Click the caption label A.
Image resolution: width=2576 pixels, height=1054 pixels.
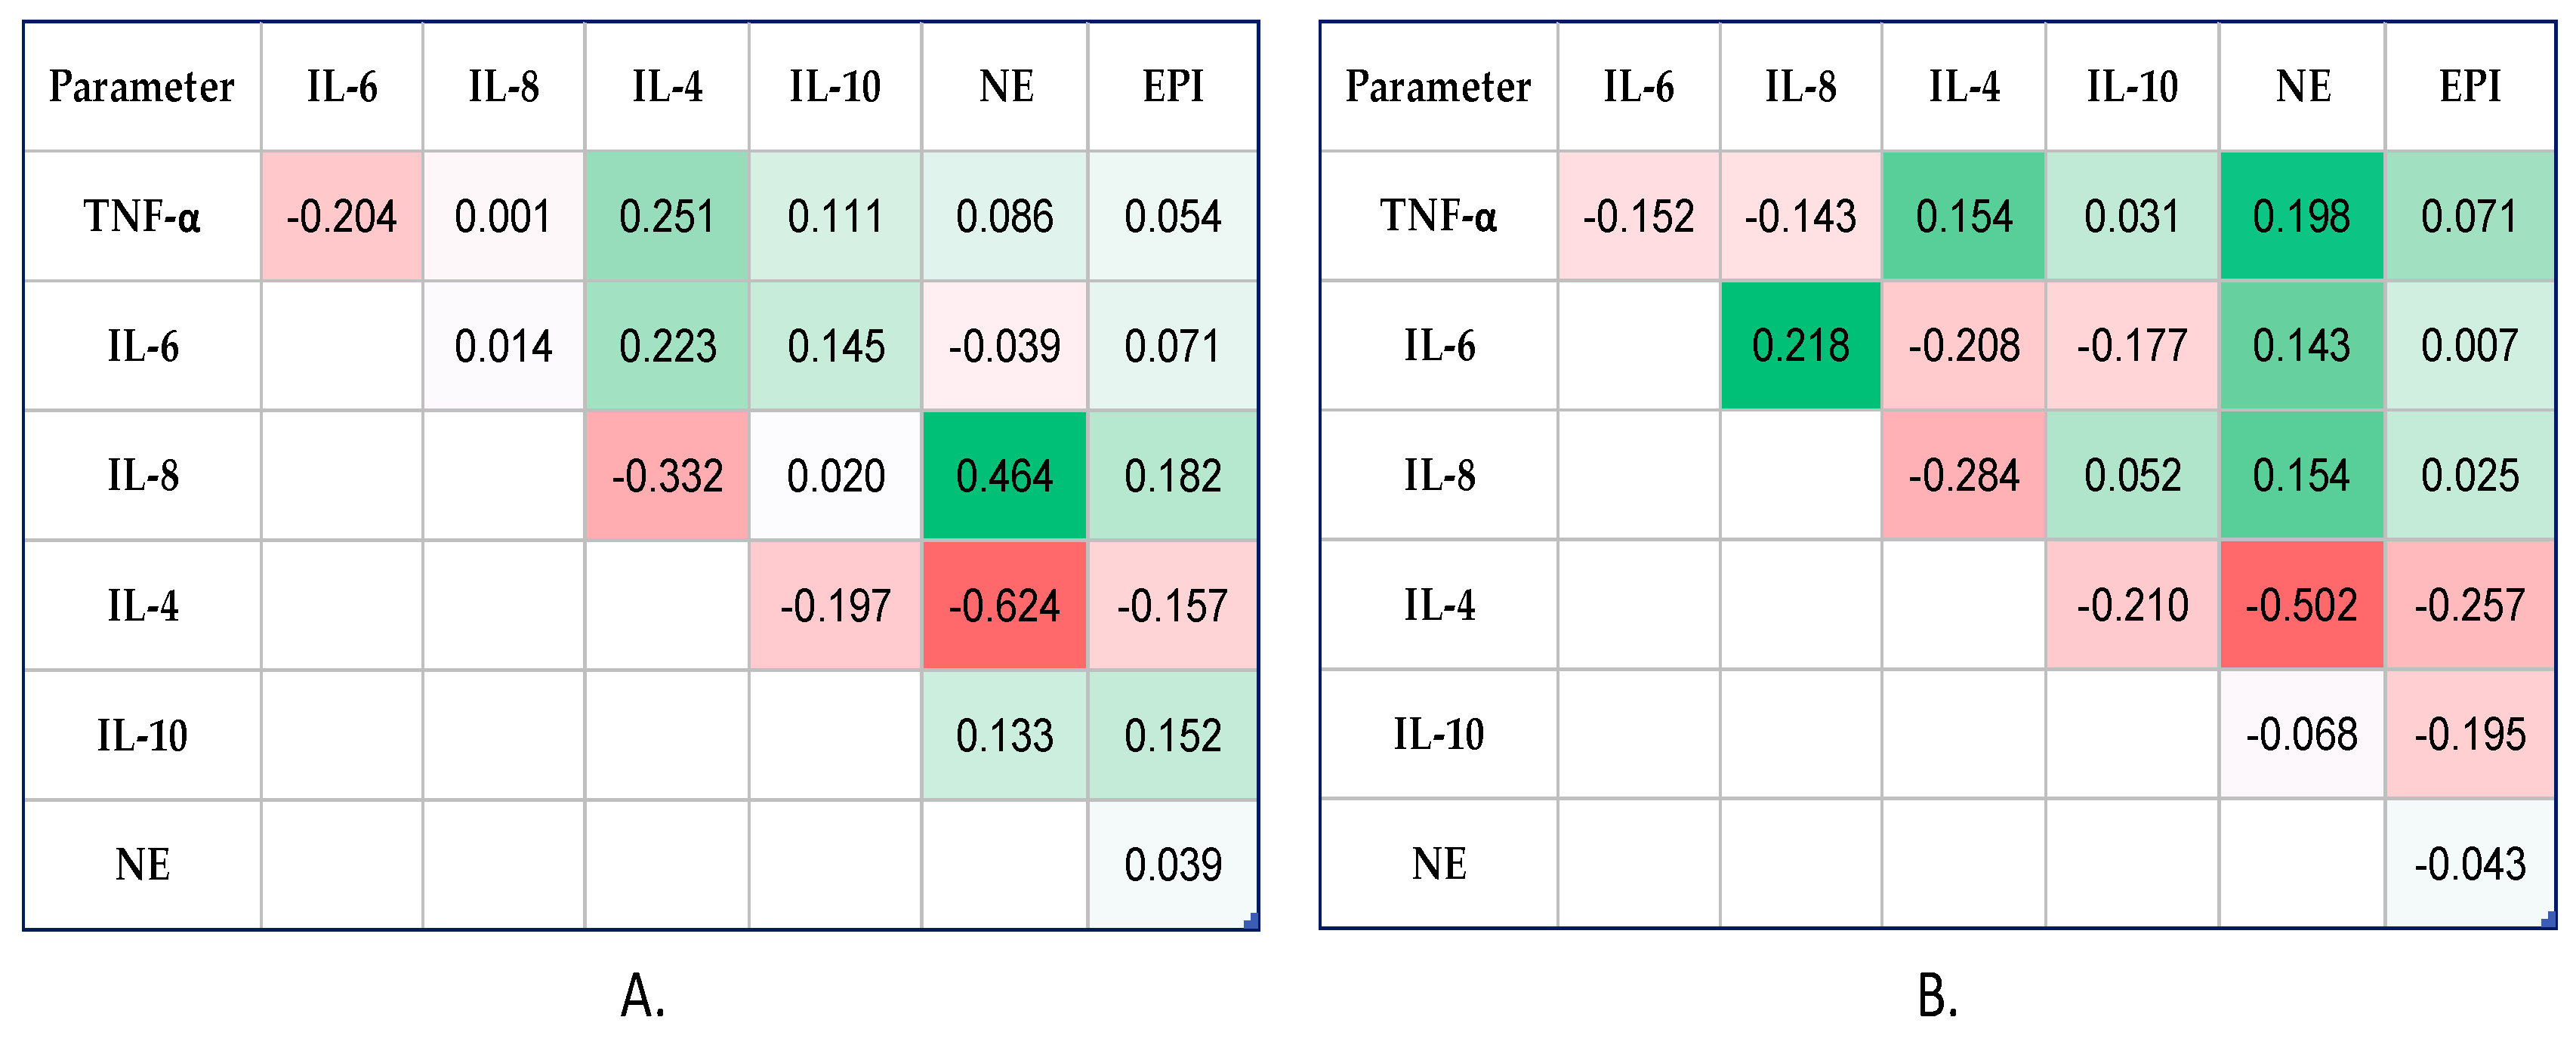(643, 997)
